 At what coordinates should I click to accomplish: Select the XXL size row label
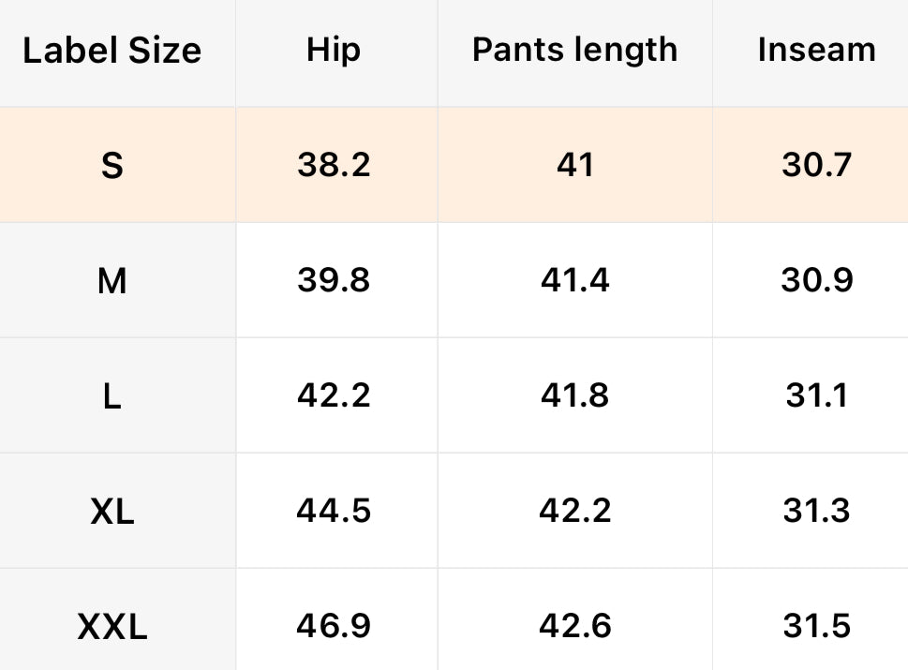(112, 626)
